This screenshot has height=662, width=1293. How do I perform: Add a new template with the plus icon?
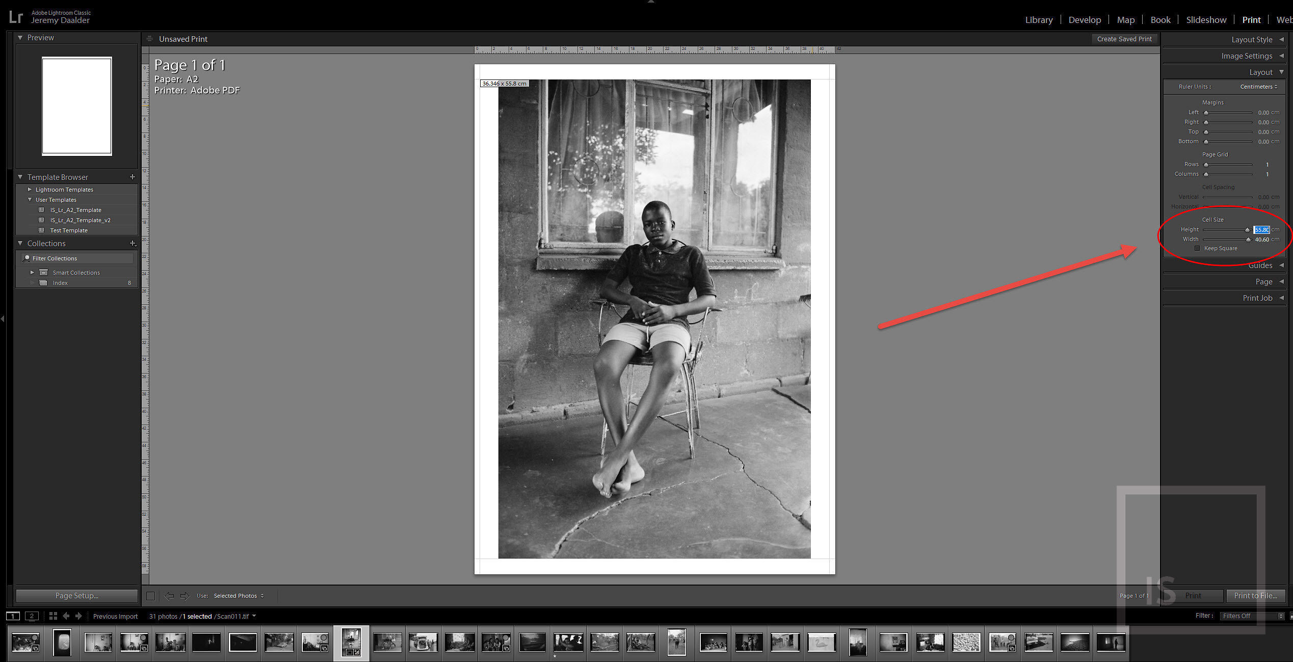[133, 177]
